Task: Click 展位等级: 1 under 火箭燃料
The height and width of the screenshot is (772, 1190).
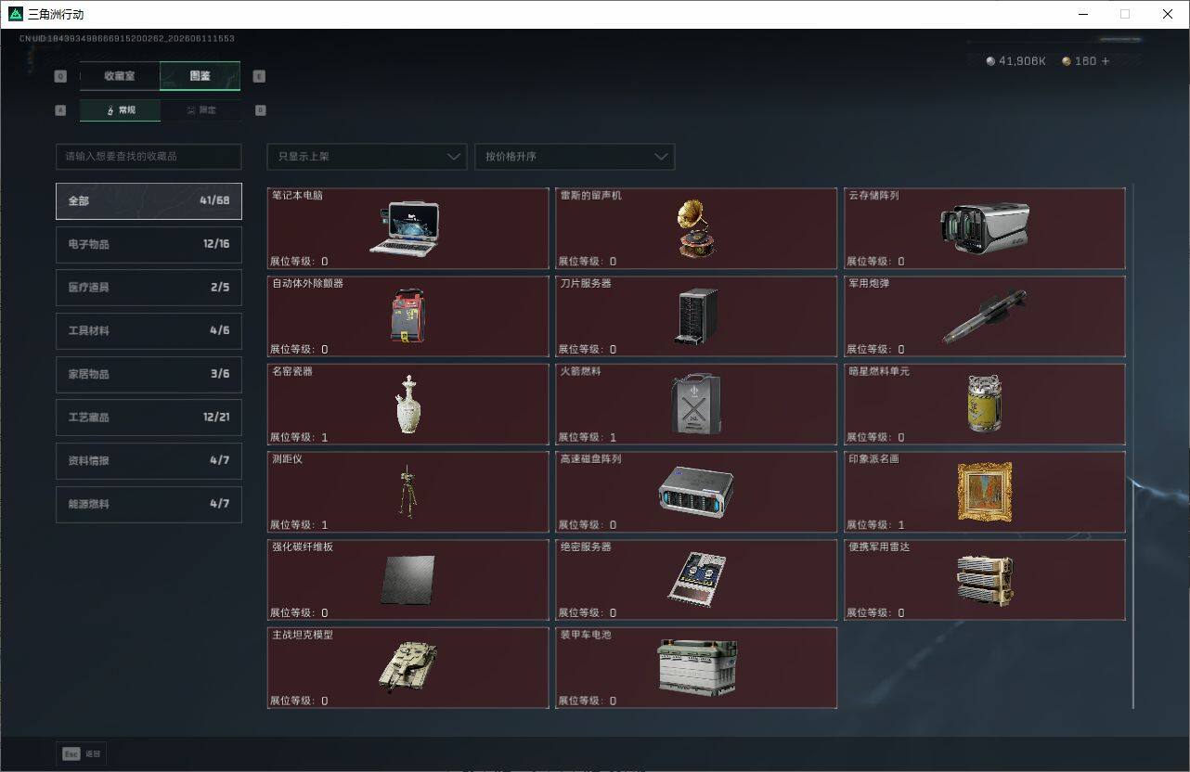Action: pyautogui.click(x=588, y=437)
